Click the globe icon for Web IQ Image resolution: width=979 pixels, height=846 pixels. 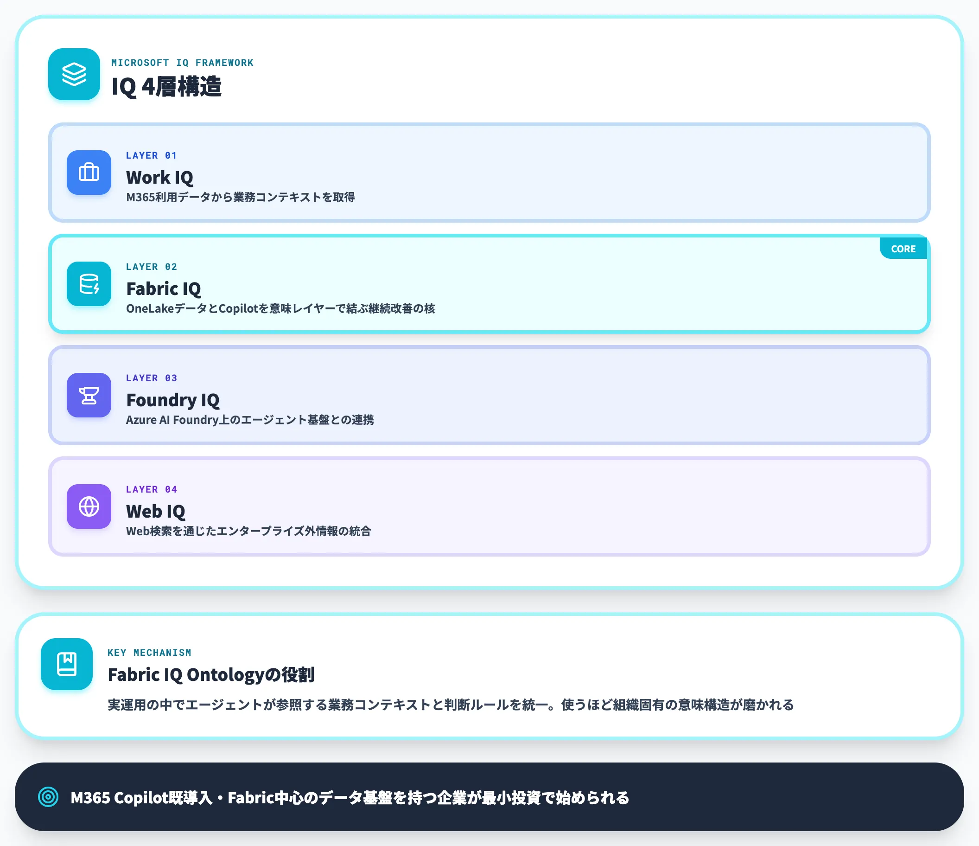tap(89, 506)
